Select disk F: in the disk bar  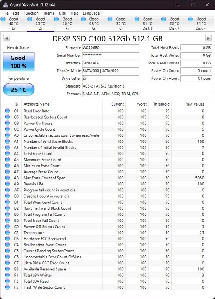tap(67, 23)
